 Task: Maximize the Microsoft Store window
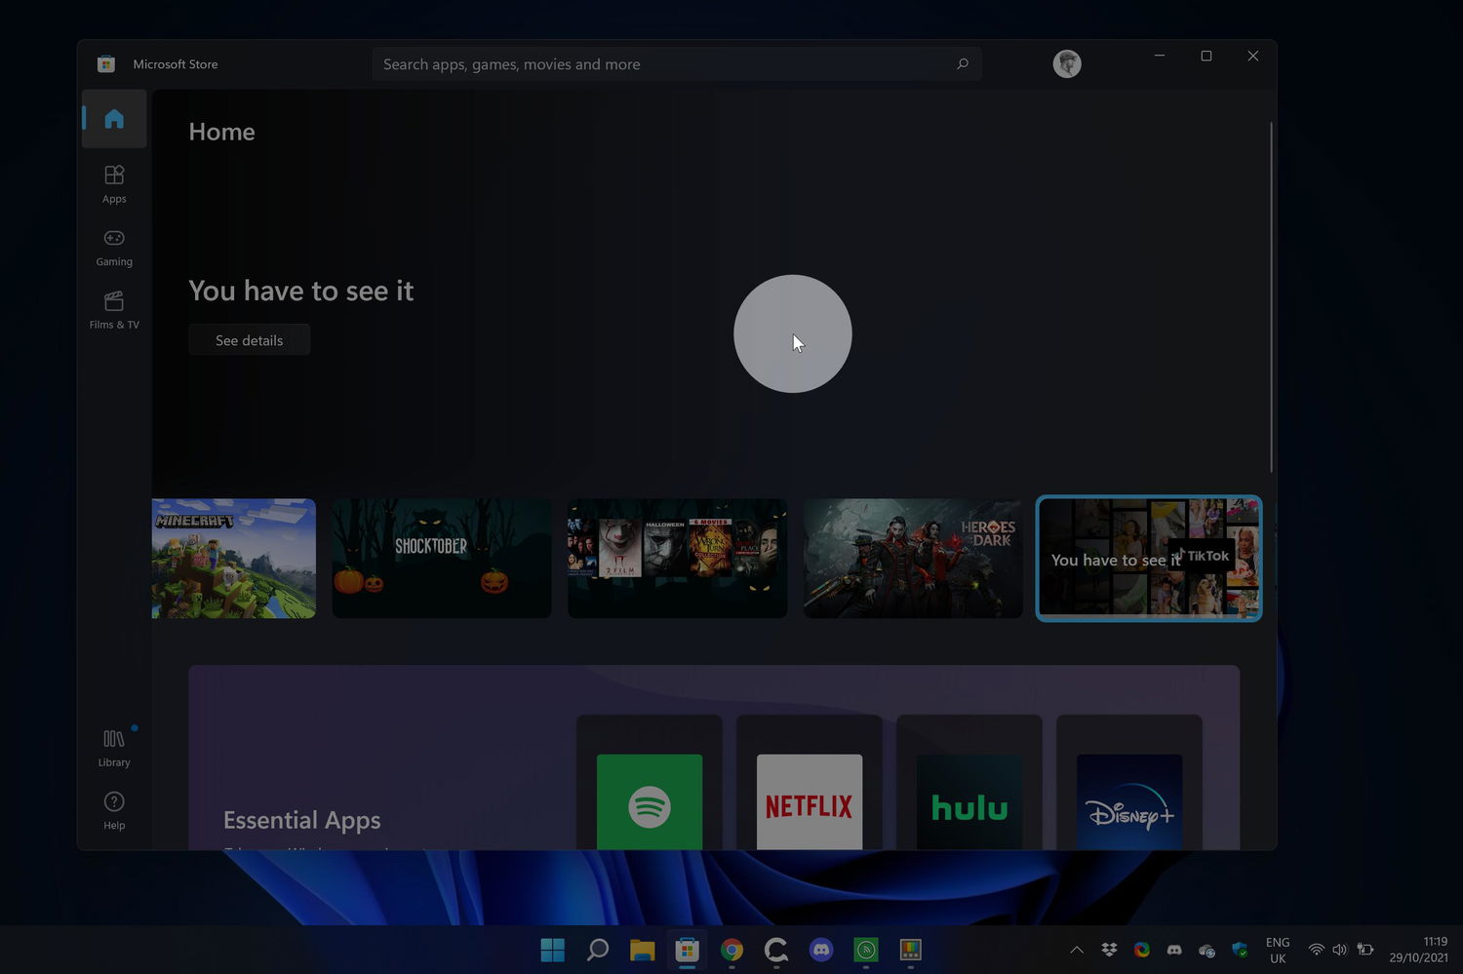1206,56
